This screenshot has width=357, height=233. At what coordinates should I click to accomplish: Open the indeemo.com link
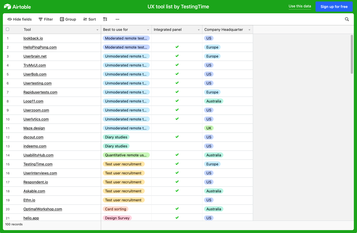click(35, 146)
